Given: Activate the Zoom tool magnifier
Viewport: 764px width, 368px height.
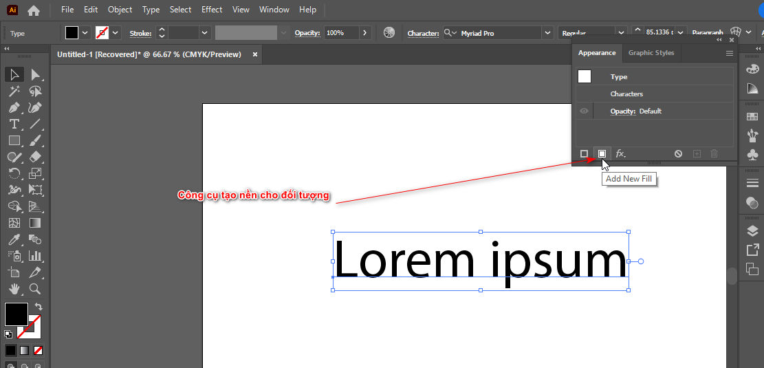Looking at the screenshot, I should 35,289.
